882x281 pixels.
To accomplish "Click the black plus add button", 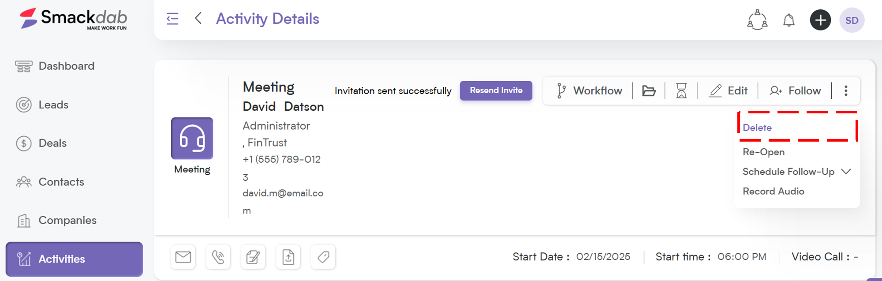I will (820, 20).
